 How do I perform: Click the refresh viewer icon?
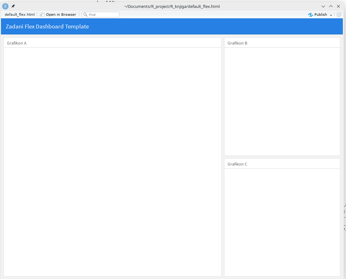coord(339,15)
